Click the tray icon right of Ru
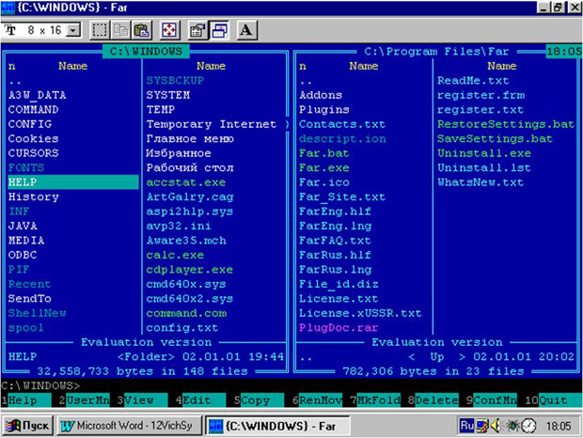583x438 pixels. [482, 426]
